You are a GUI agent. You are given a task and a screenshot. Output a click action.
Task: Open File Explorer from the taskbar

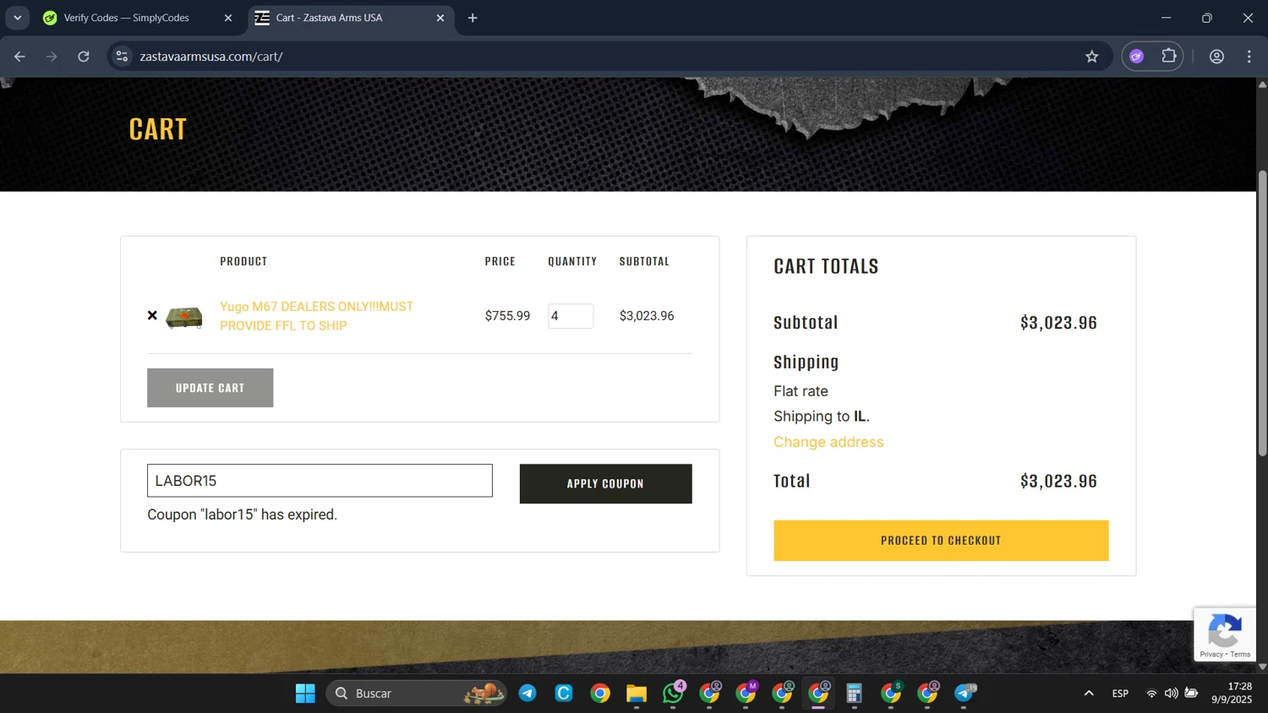637,694
